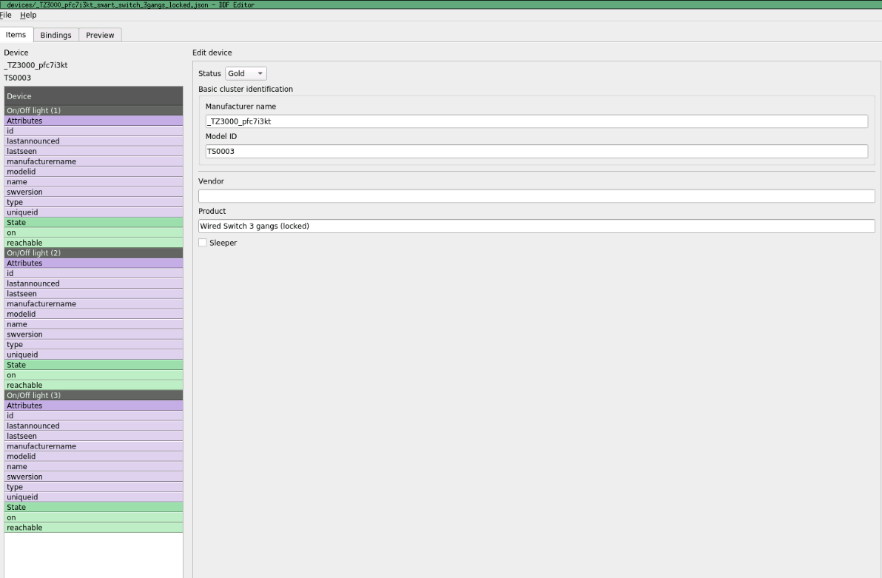The height and width of the screenshot is (578, 882).
Task: Select 'uniqueid' under On/Off light (2)
Action: pyautogui.click(x=93, y=355)
